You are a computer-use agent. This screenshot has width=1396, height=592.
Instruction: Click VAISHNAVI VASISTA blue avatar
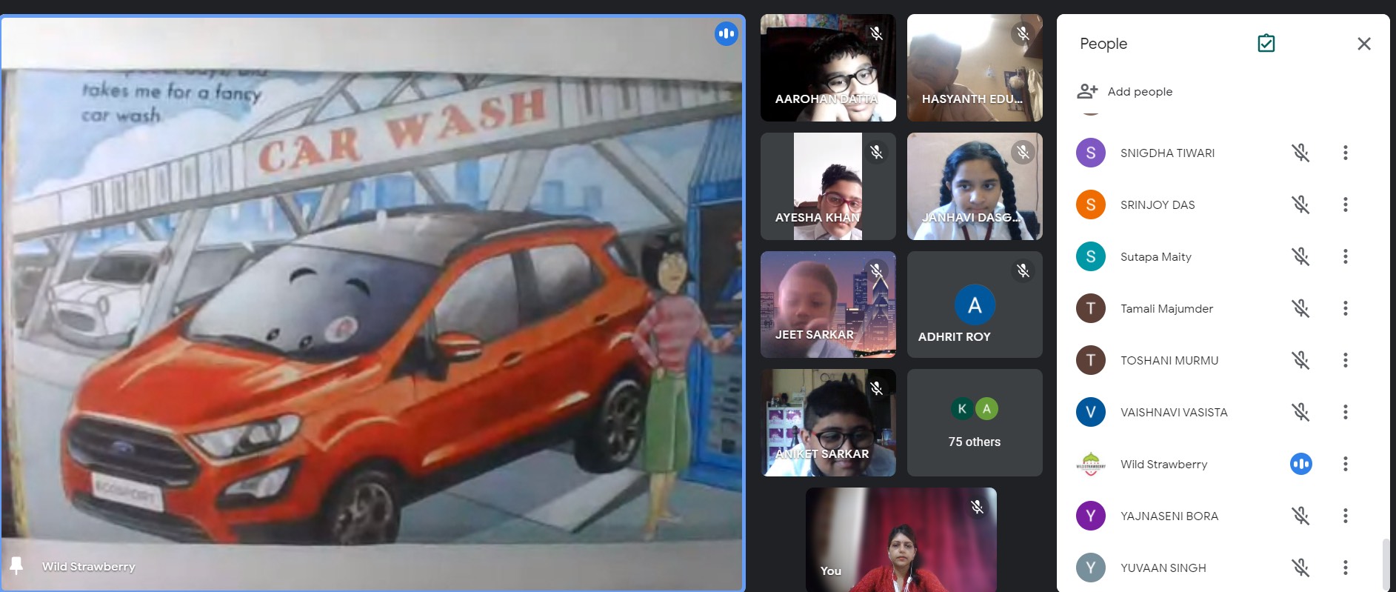[x=1091, y=412]
